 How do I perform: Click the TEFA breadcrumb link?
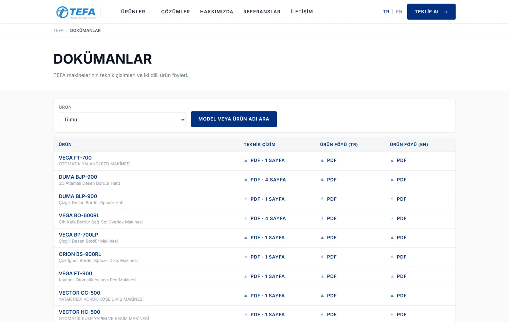[x=59, y=31]
